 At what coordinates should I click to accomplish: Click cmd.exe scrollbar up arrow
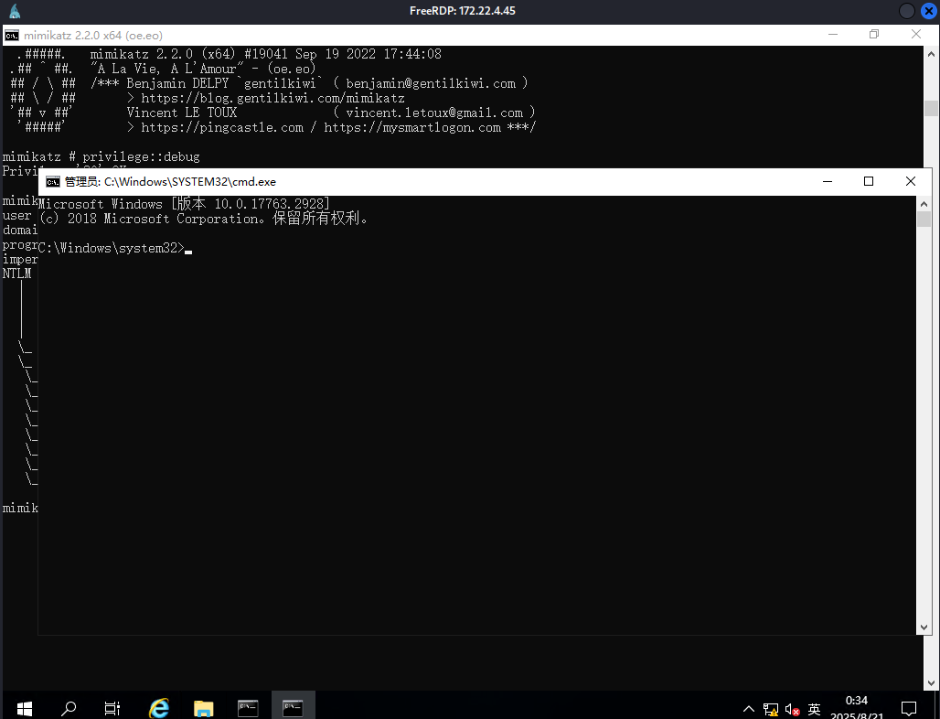pyautogui.click(x=924, y=204)
